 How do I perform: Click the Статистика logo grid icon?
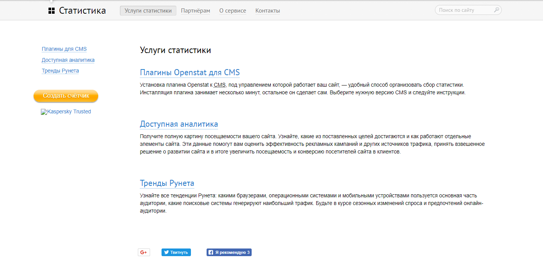click(51, 10)
